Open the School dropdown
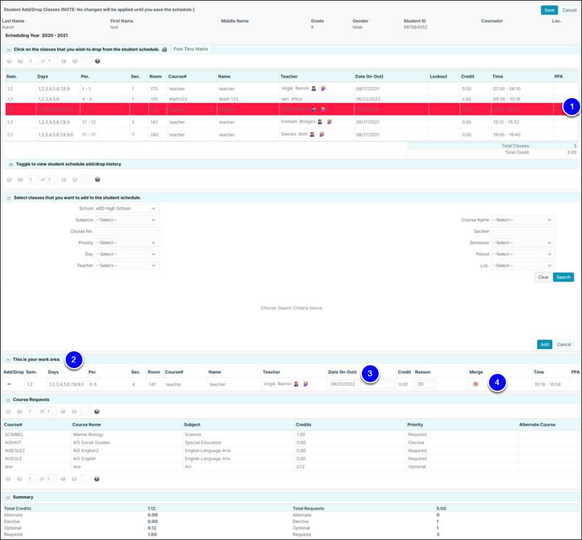The image size is (582, 540). click(x=127, y=208)
